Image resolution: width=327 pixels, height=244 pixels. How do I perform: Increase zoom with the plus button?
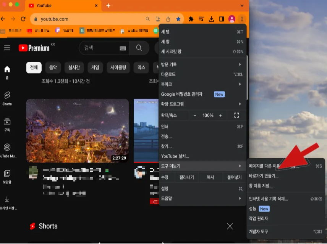[x=220, y=116]
